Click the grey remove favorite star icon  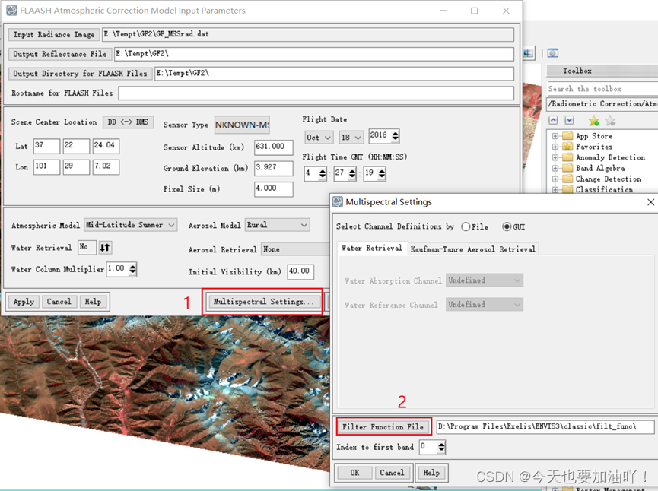611,121
